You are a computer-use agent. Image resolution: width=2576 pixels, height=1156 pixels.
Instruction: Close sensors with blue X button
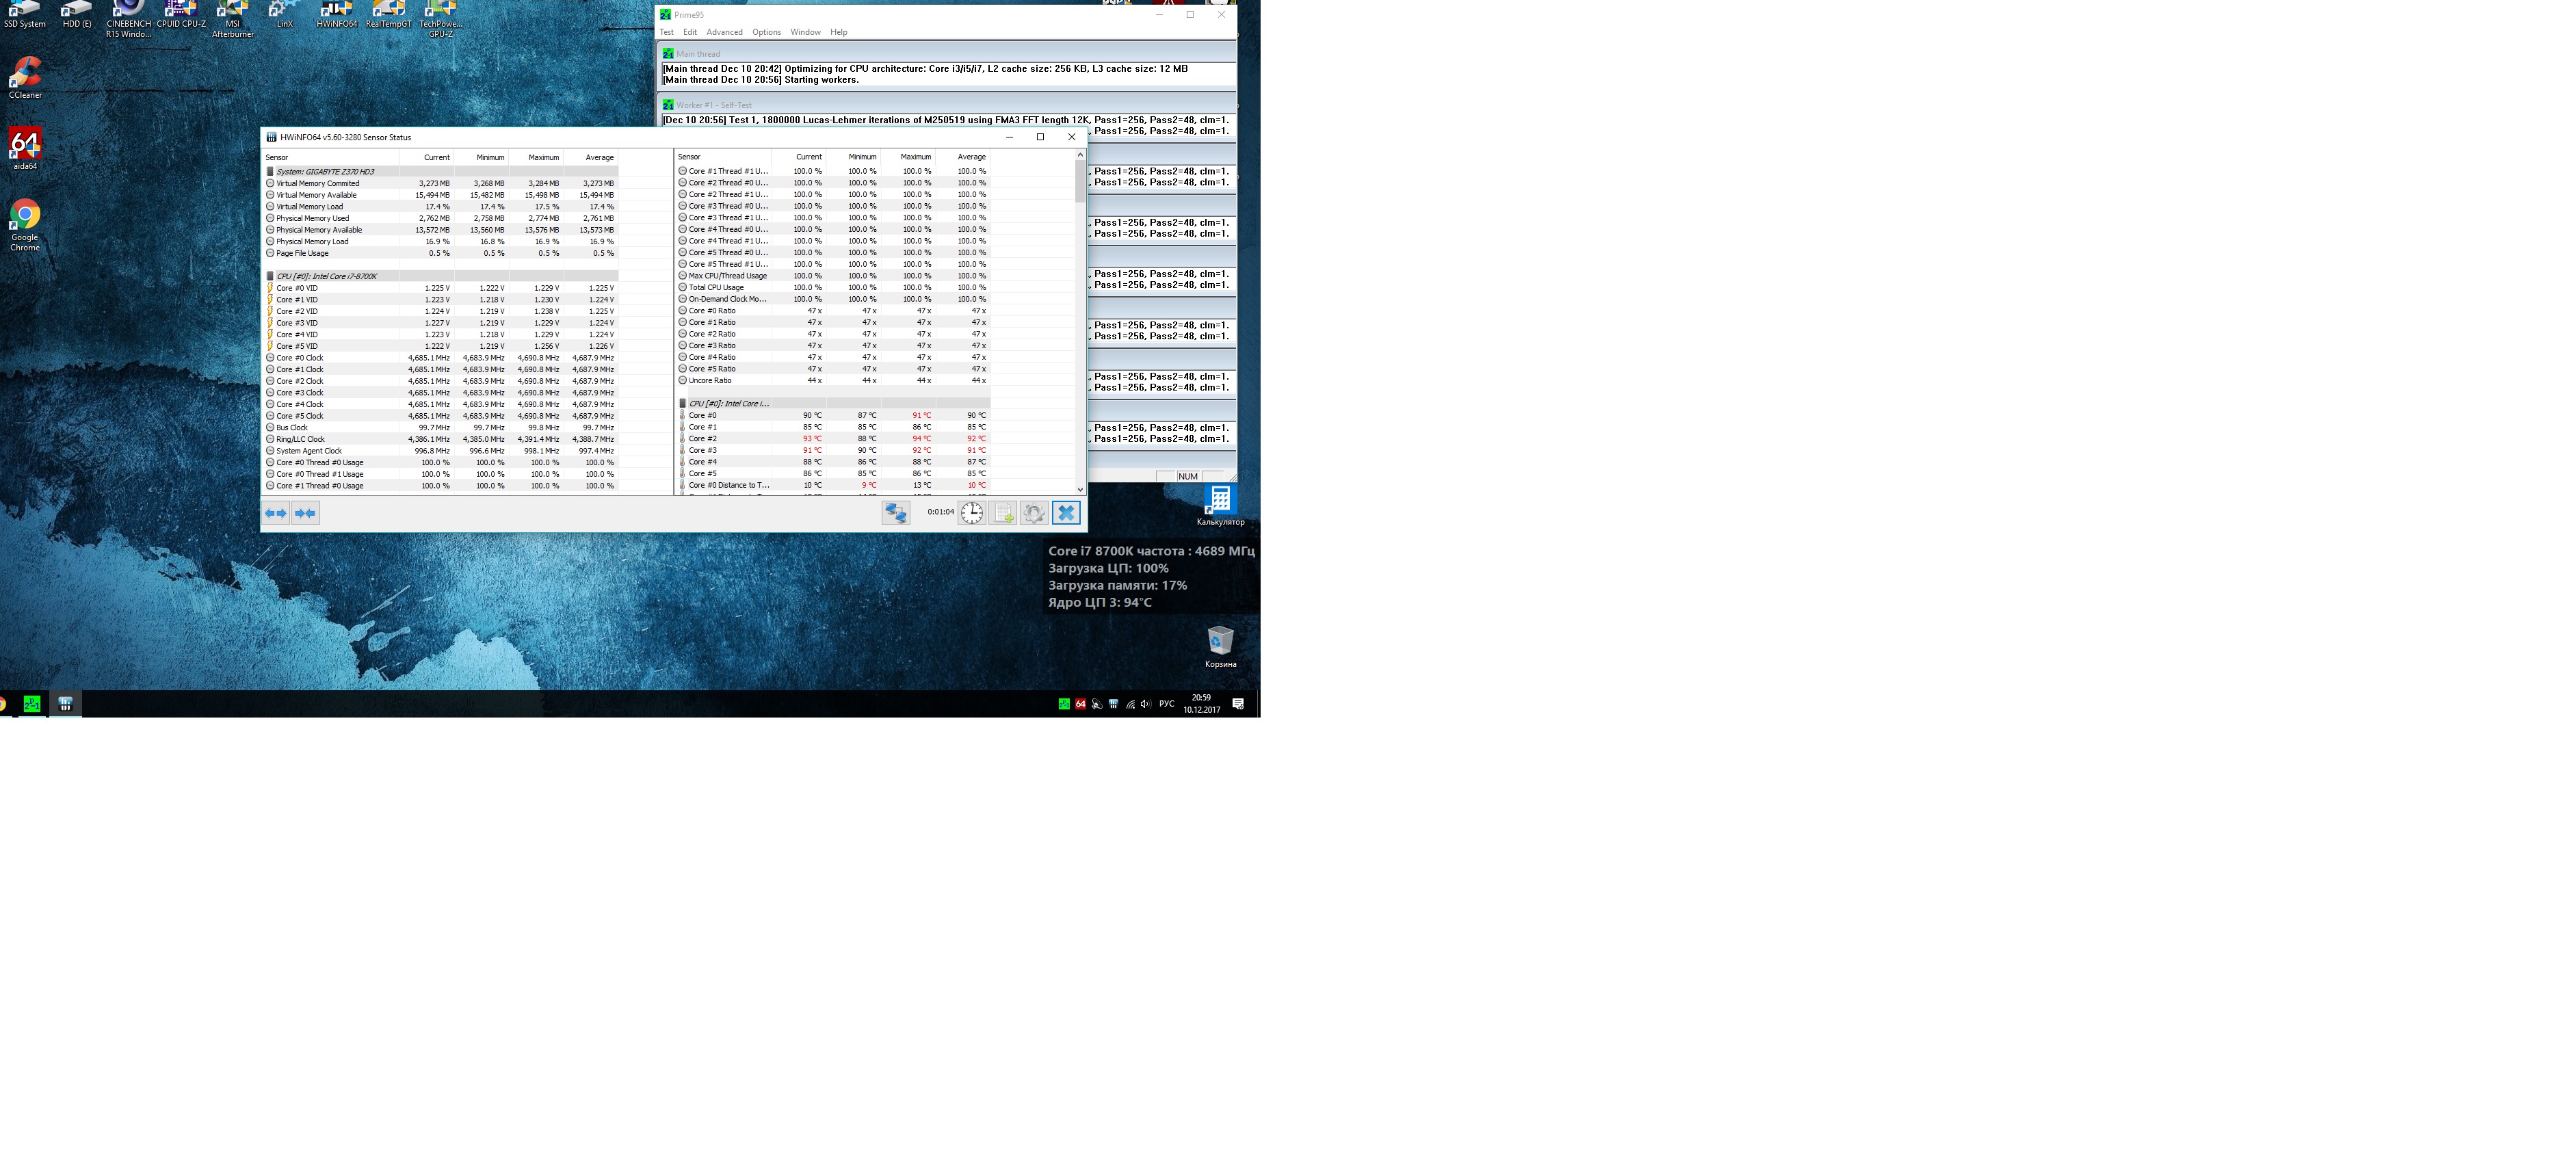(1066, 513)
